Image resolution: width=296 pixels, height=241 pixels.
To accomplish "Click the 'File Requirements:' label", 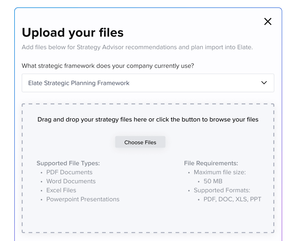I will tap(211, 163).
